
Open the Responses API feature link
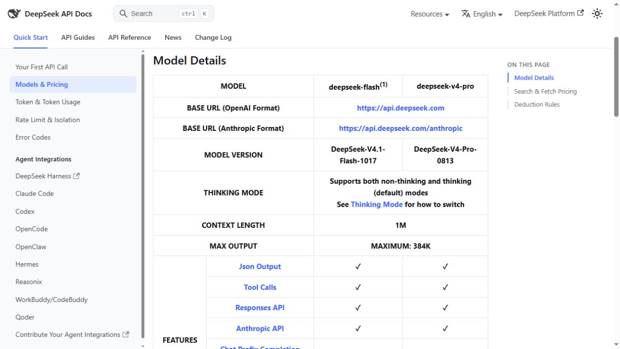pyautogui.click(x=260, y=308)
